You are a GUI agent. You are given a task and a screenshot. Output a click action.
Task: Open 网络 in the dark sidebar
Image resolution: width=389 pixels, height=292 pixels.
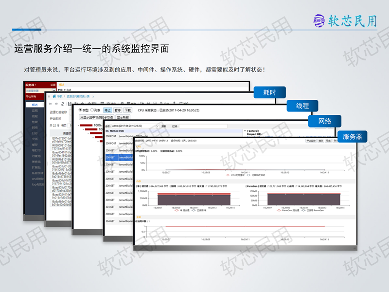pyautogui.click(x=35, y=128)
